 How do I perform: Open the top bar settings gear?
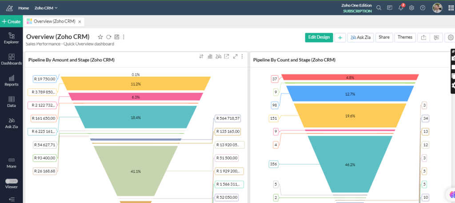coord(411,8)
